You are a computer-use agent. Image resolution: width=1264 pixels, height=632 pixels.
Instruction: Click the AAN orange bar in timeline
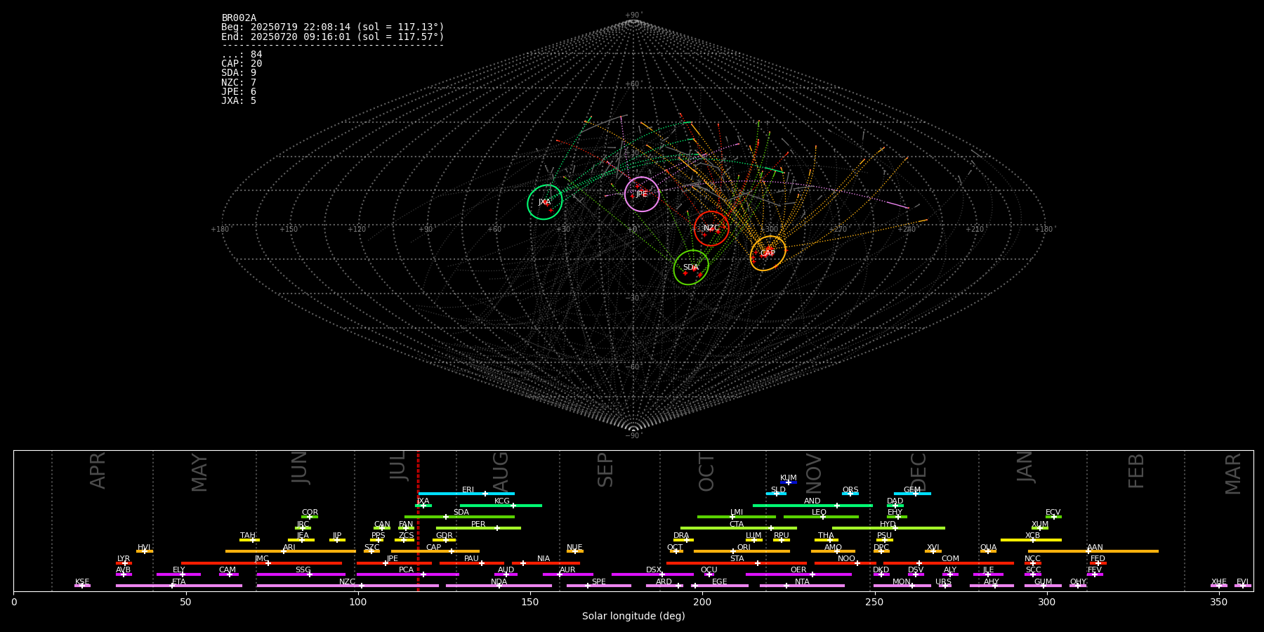tap(1093, 551)
